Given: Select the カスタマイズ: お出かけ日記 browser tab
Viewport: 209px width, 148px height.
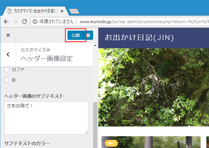Looking at the screenshot, I should pyautogui.click(x=36, y=11).
